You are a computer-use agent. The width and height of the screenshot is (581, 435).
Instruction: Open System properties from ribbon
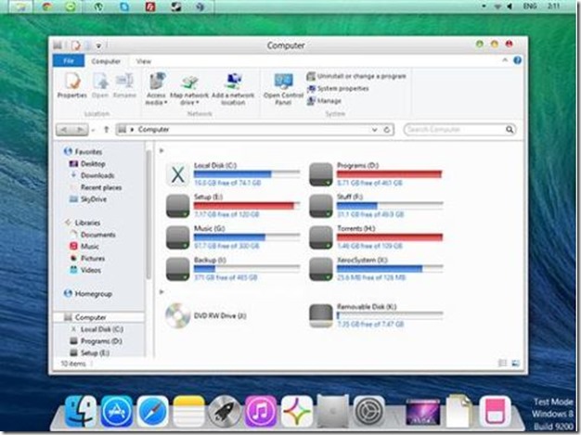pos(338,88)
